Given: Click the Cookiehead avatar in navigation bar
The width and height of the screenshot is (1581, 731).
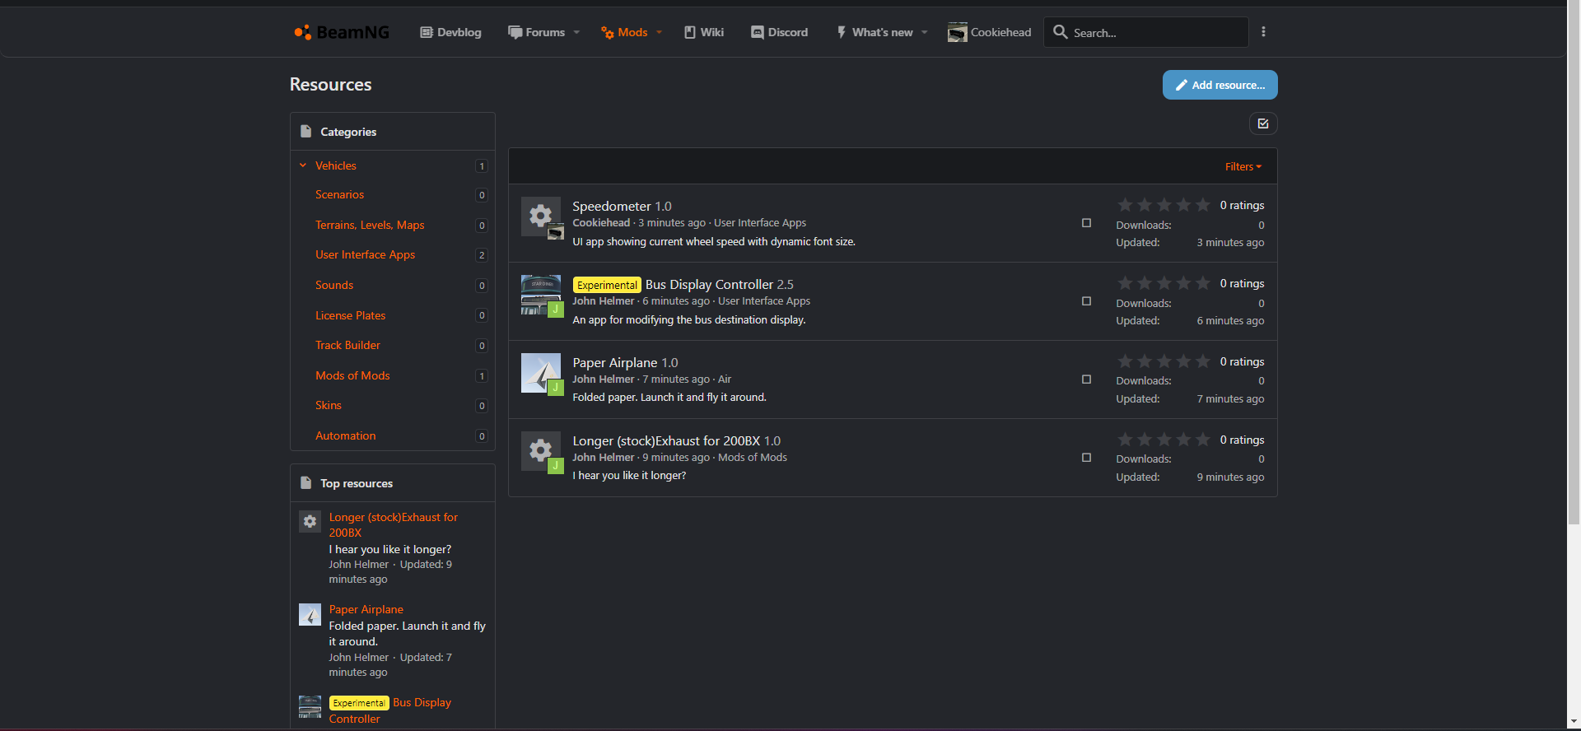Looking at the screenshot, I should pyautogui.click(x=957, y=32).
